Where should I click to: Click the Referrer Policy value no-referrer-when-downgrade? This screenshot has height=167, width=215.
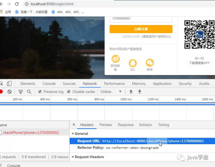[132, 148]
